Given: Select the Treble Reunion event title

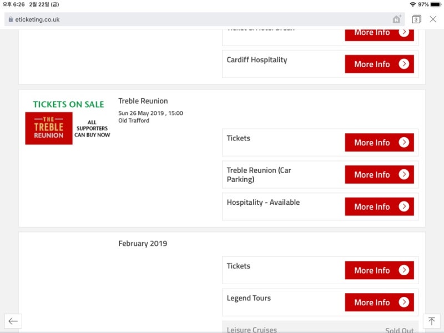Looking at the screenshot, I should (x=143, y=101).
